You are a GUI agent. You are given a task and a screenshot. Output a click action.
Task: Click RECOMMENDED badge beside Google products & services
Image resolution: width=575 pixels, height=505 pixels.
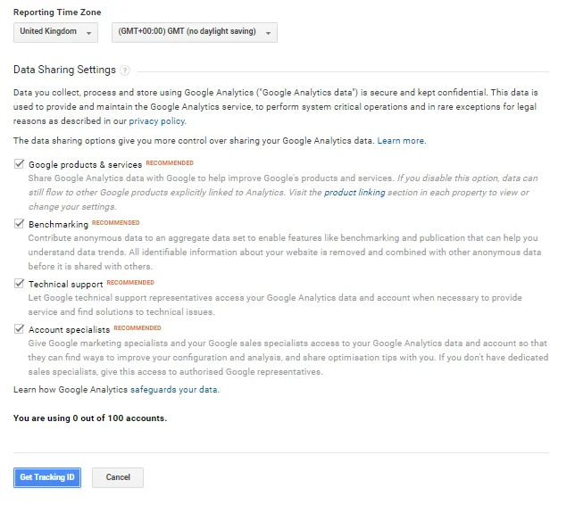[x=170, y=163]
